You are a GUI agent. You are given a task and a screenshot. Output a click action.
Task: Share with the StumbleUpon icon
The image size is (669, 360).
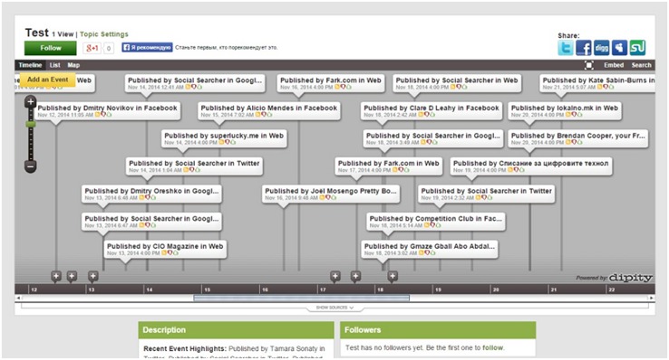pos(637,48)
